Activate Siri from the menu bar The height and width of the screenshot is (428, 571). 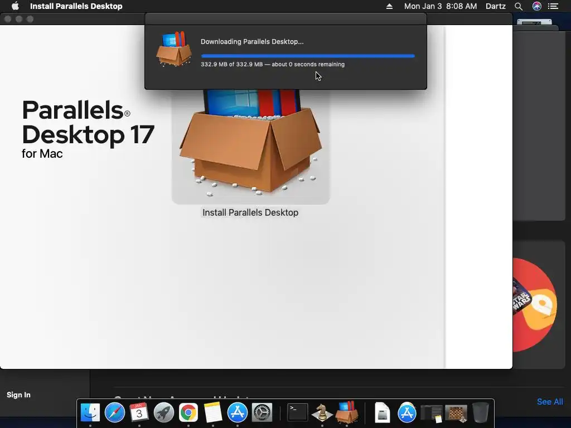[537, 6]
